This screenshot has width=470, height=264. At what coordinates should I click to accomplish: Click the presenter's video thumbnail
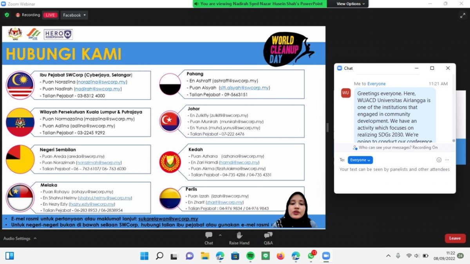pos(295,210)
